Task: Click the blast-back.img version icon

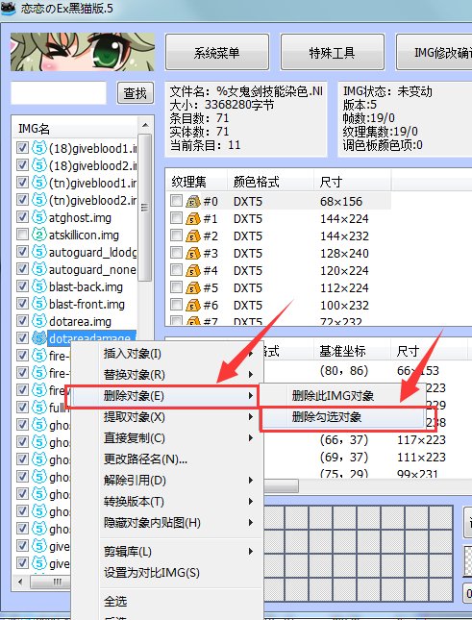Action: 39,286
